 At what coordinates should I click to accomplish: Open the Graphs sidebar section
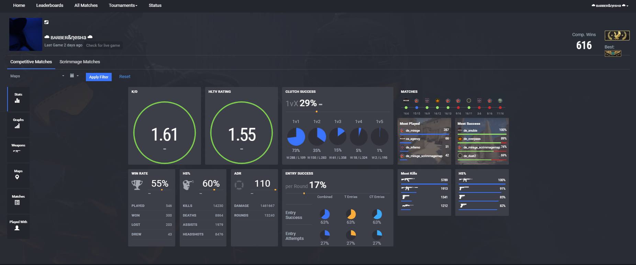tap(18, 124)
